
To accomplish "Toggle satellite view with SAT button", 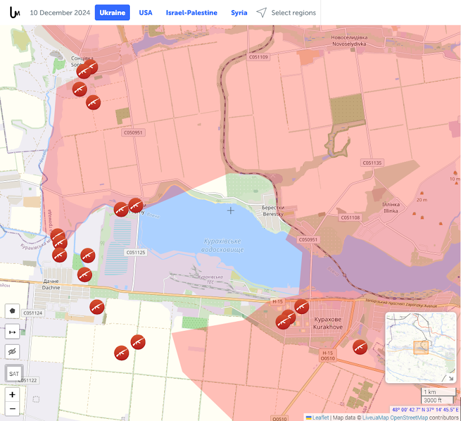I will click(14, 374).
